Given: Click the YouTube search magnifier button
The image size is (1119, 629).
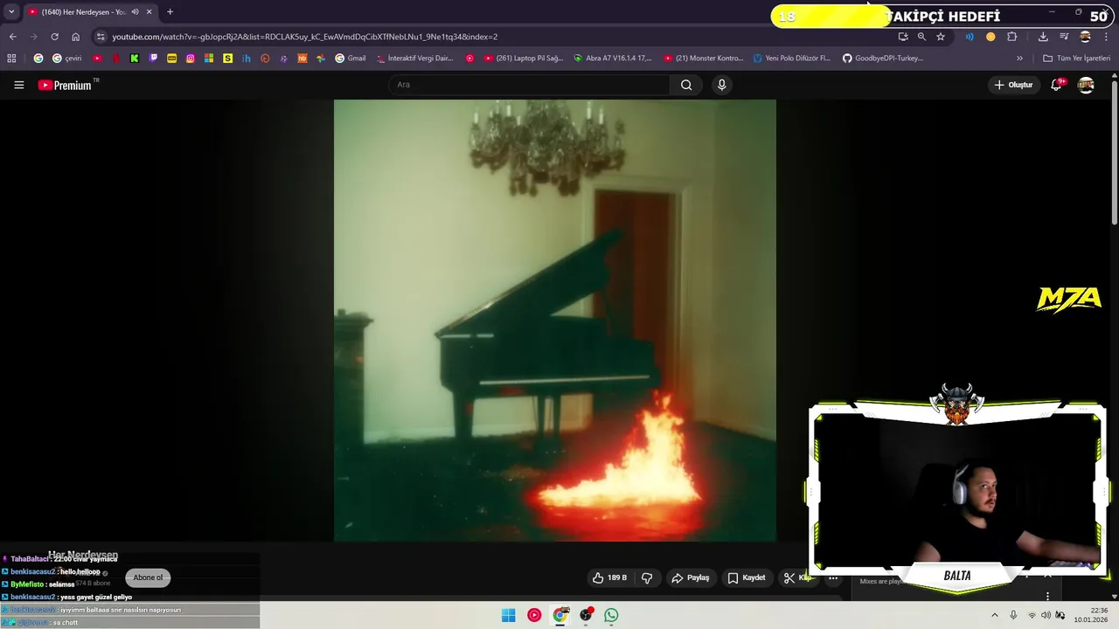Looking at the screenshot, I should pos(686,85).
